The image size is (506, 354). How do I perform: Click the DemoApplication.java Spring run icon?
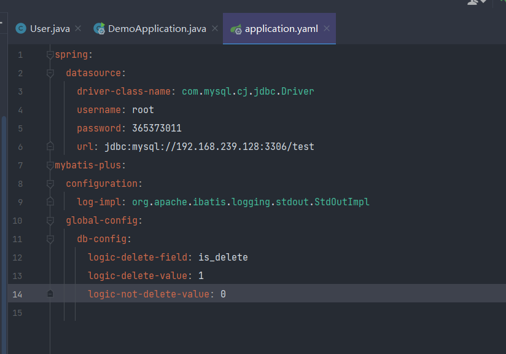pos(99,29)
